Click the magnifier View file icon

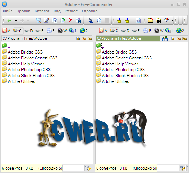coord(38,20)
